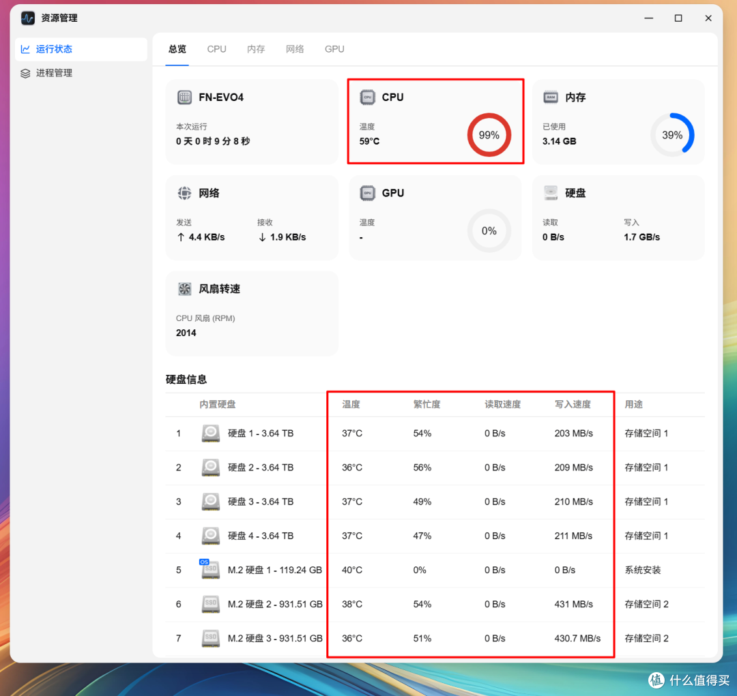Maximize the 资源管理 window
This screenshot has width=737, height=696.
pyautogui.click(x=678, y=18)
